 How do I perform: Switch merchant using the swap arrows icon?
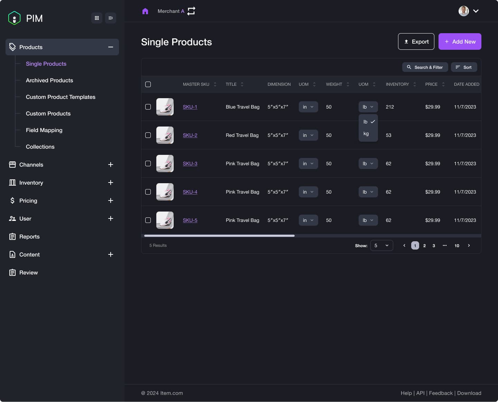pyautogui.click(x=191, y=11)
